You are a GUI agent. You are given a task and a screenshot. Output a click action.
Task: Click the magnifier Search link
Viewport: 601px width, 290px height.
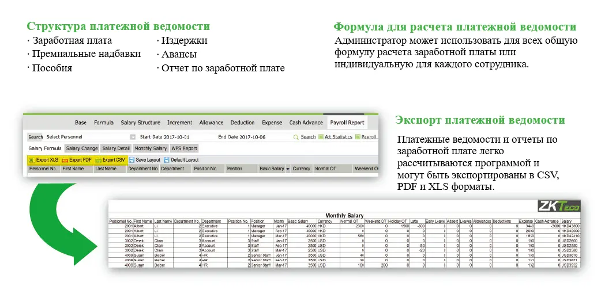tap(296, 137)
